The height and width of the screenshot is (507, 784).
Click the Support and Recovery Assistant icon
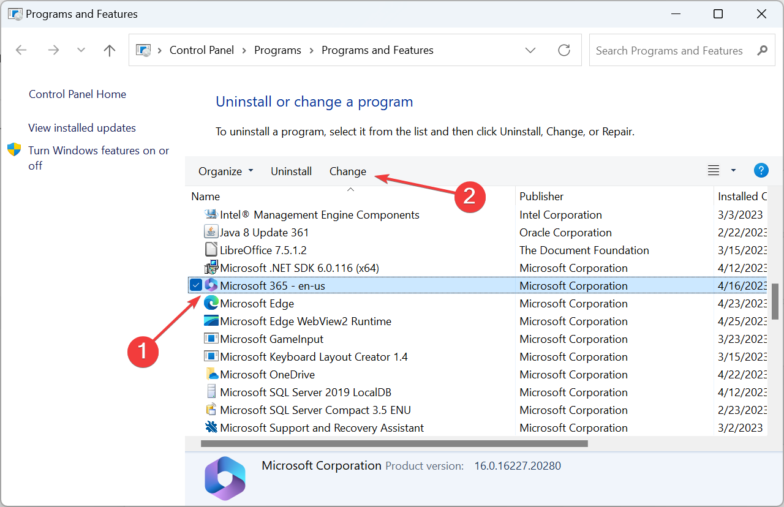[x=211, y=427]
